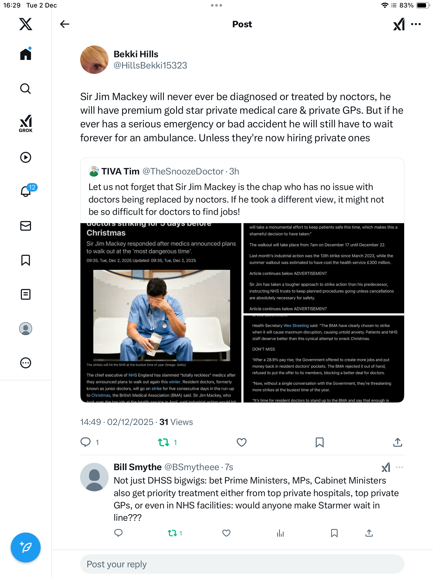Go to Home in the sidebar

pos(26,54)
